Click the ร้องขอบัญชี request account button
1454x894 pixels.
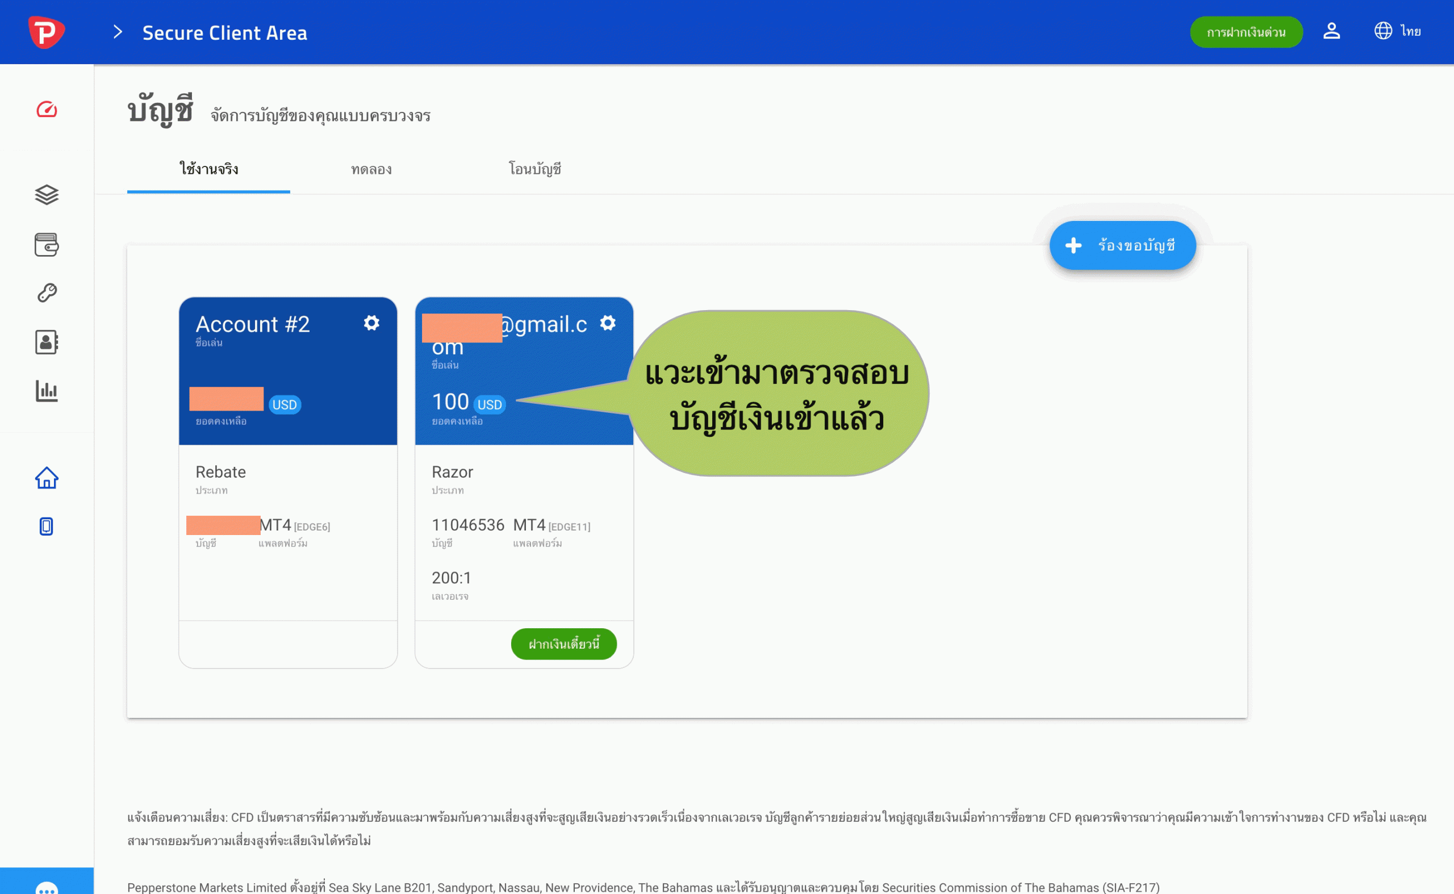tap(1122, 245)
